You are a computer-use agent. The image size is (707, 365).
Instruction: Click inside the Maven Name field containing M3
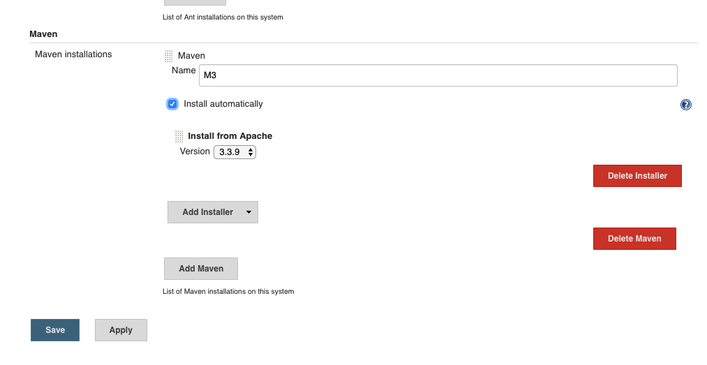[x=438, y=75]
